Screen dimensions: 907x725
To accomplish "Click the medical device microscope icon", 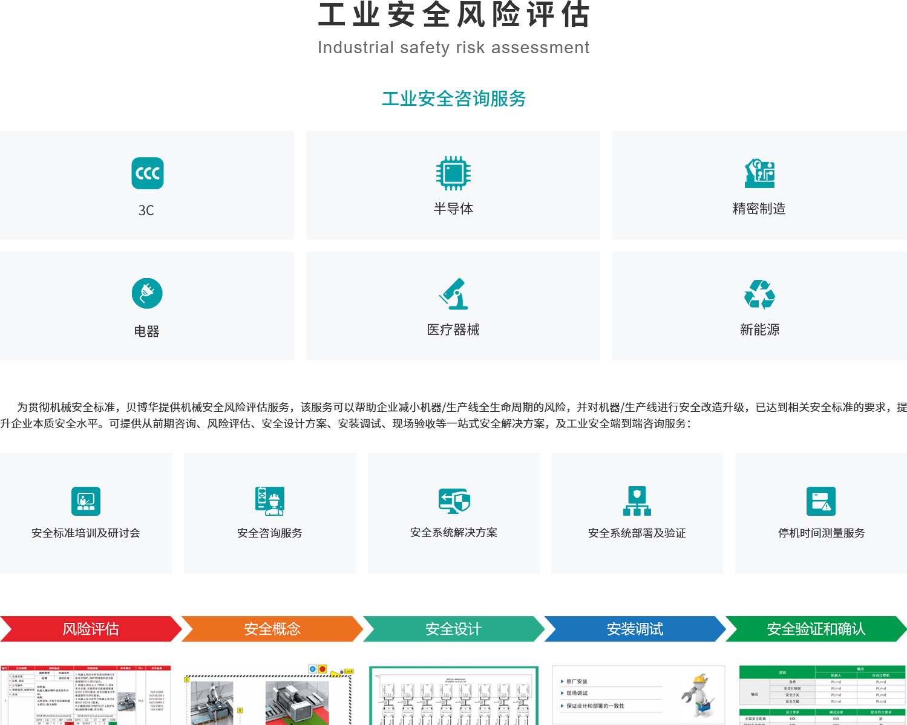I will click(453, 294).
